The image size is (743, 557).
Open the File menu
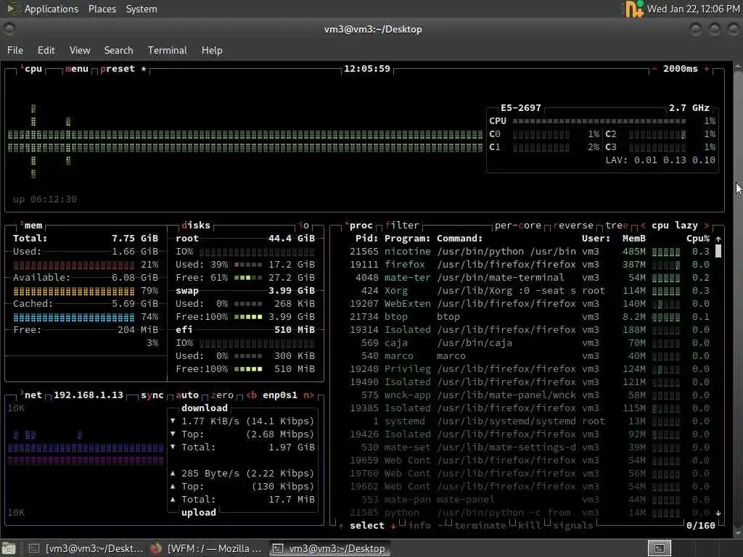click(15, 50)
